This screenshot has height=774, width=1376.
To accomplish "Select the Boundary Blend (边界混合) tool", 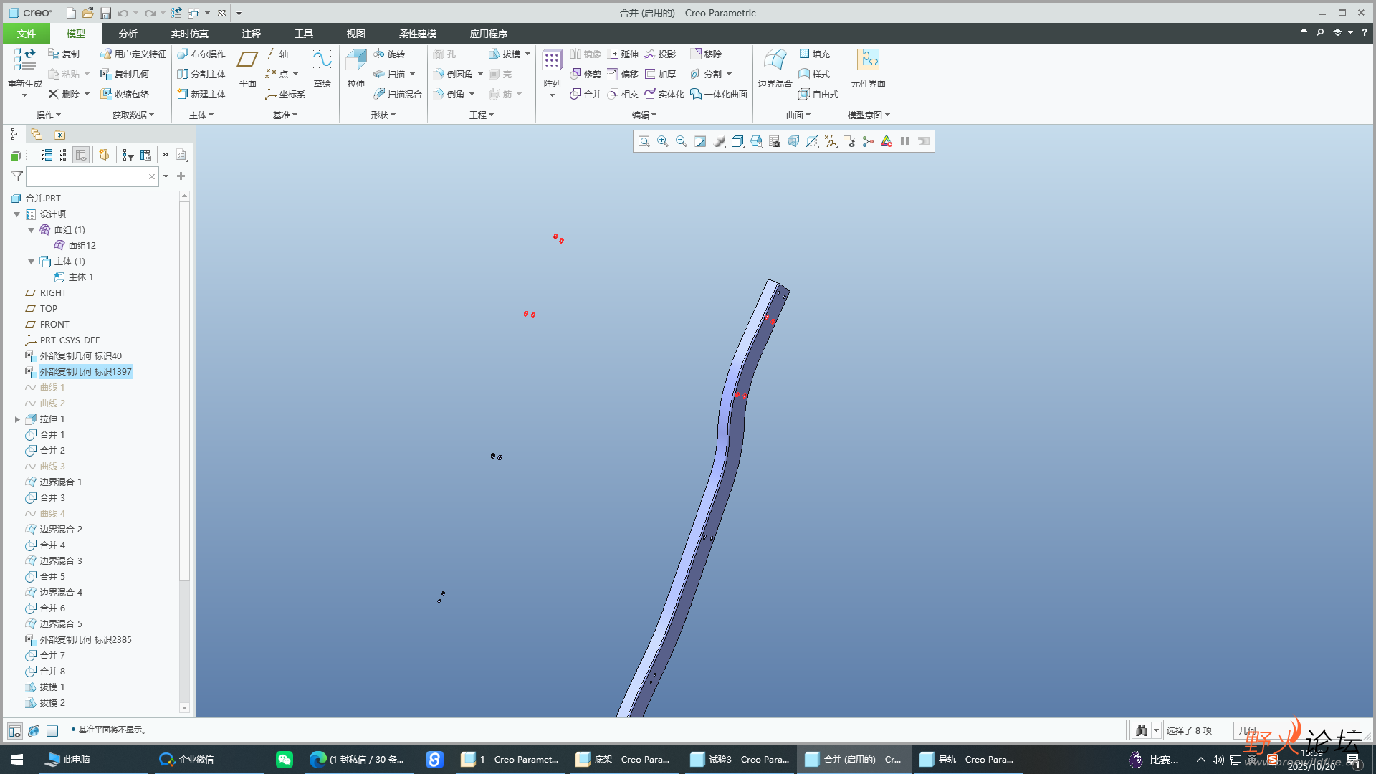I will coord(775,60).
